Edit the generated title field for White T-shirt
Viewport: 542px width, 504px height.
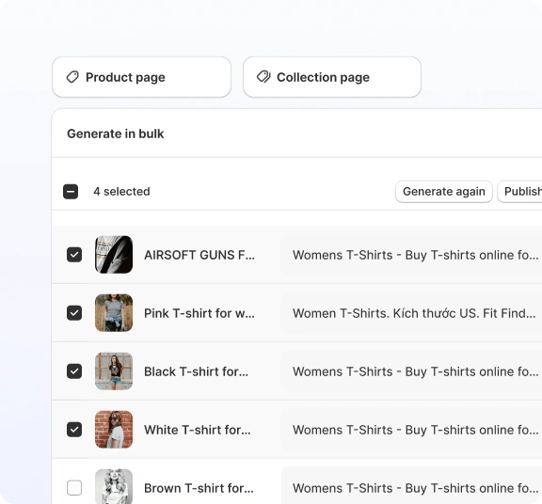tap(412, 430)
